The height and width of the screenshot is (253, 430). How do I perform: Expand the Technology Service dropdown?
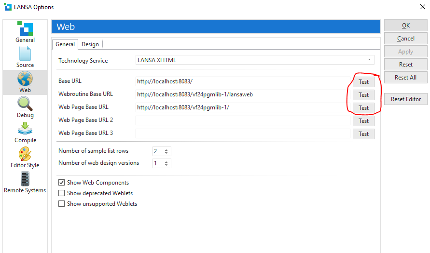pyautogui.click(x=369, y=60)
